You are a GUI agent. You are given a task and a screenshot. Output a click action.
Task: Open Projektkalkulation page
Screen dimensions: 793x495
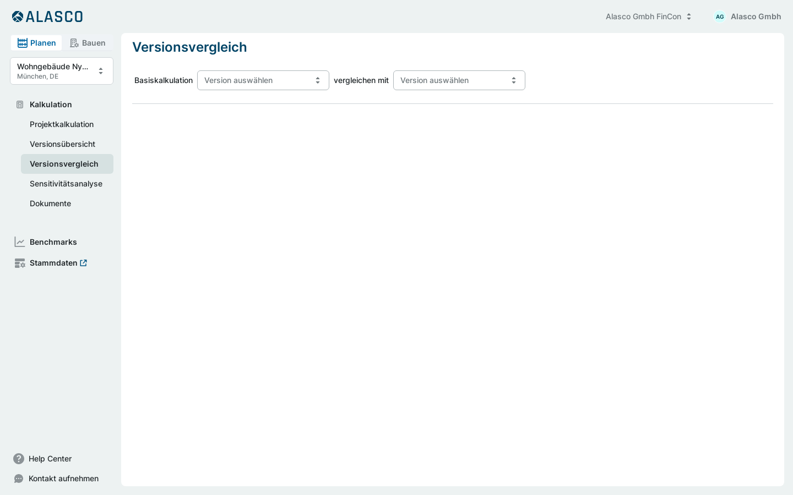62,124
